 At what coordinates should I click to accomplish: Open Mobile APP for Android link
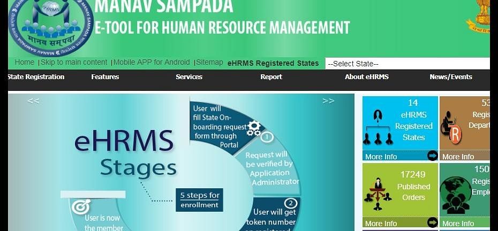click(152, 62)
